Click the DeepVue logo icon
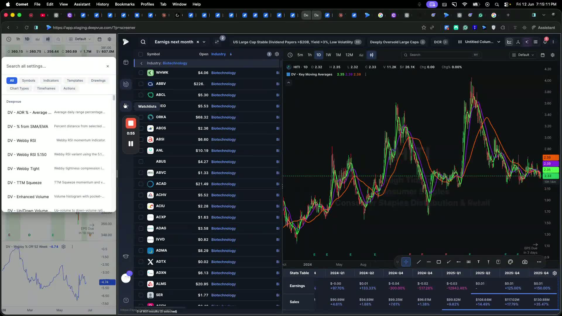This screenshot has height=316, width=562. (126, 42)
